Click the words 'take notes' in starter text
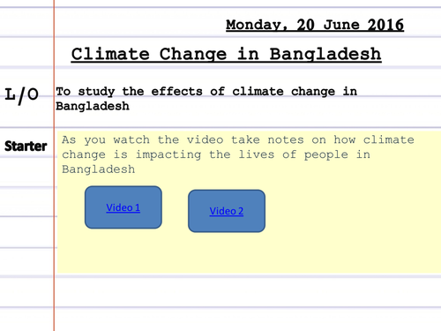The image size is (441, 331). pyautogui.click(x=267, y=139)
